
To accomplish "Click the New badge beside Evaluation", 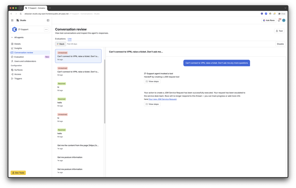I will pyautogui.click(x=47, y=57).
